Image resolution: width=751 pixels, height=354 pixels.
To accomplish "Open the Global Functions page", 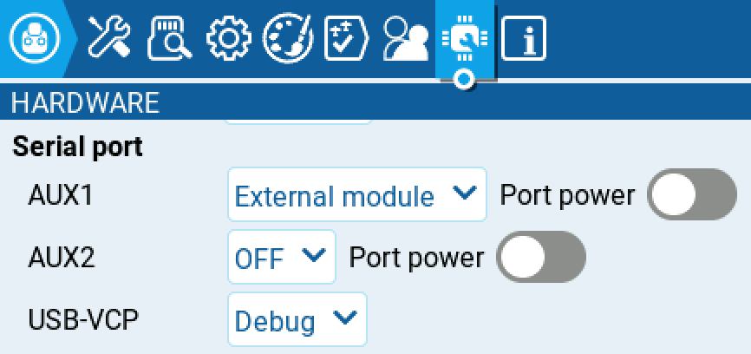I will pos(347,39).
